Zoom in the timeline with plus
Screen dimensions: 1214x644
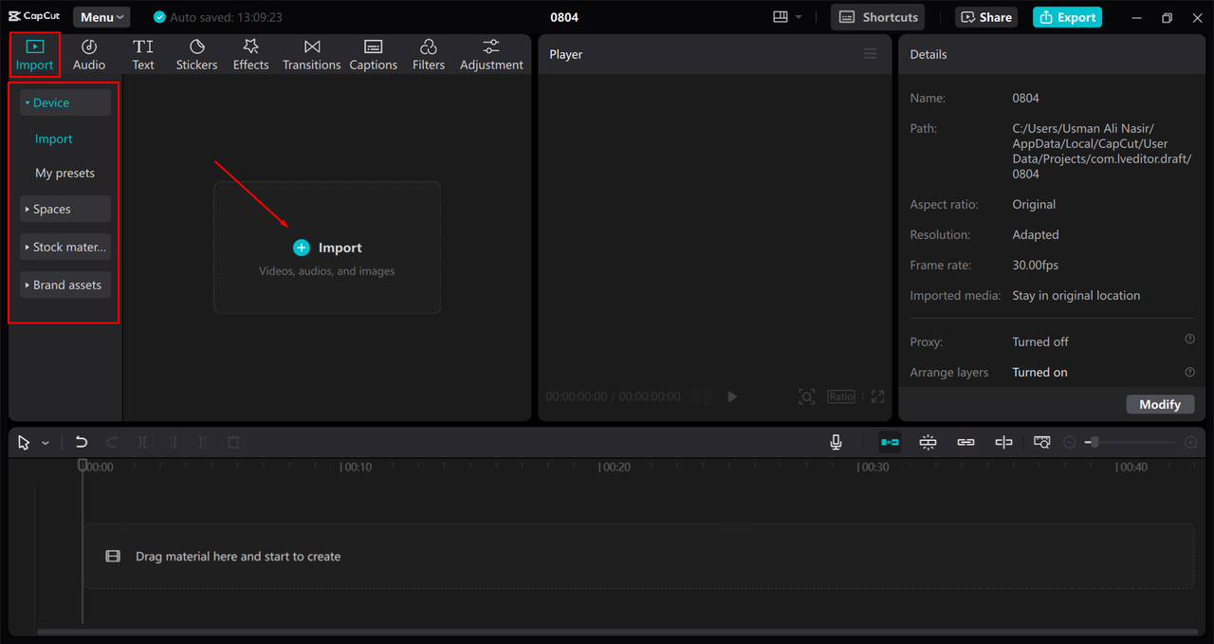[1191, 442]
